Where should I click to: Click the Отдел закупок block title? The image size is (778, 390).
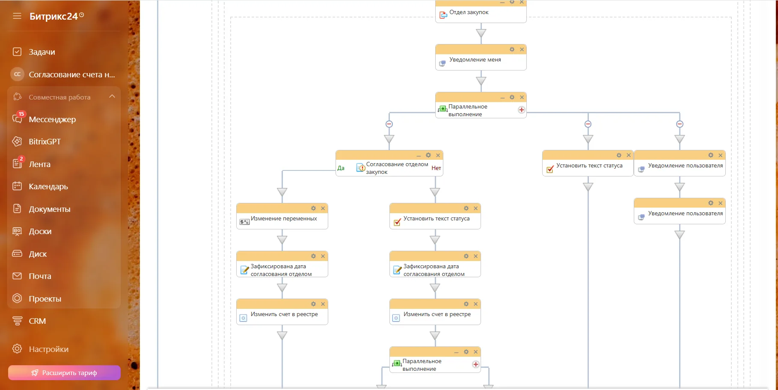point(469,12)
